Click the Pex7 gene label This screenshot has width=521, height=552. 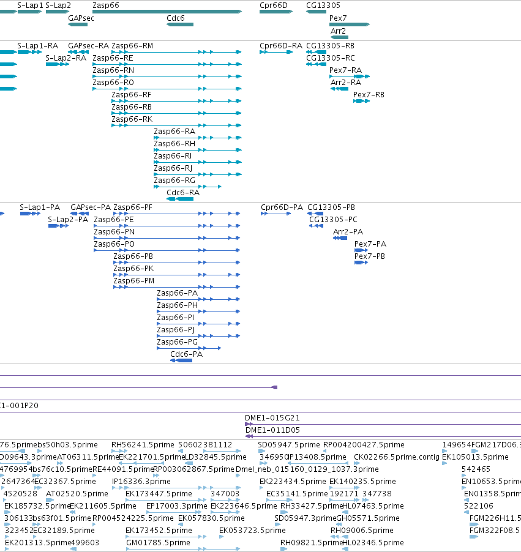pos(338,18)
